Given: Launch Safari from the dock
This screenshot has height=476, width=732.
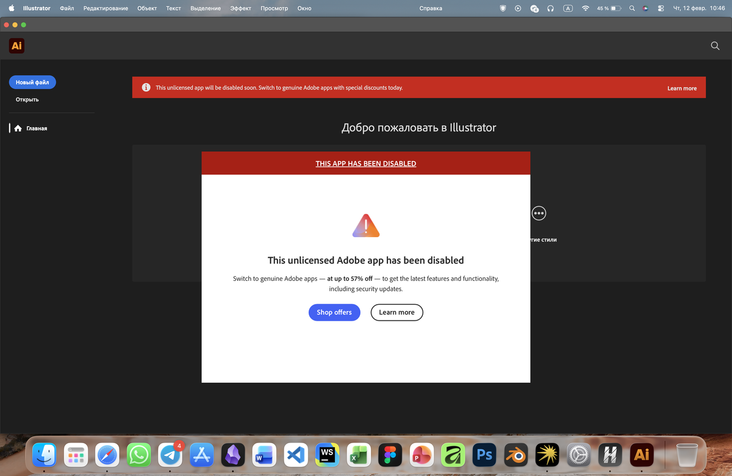Looking at the screenshot, I should tap(107, 455).
